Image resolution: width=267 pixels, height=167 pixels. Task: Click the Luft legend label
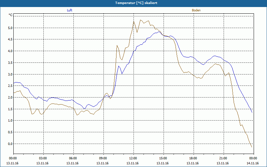[x=69, y=10]
